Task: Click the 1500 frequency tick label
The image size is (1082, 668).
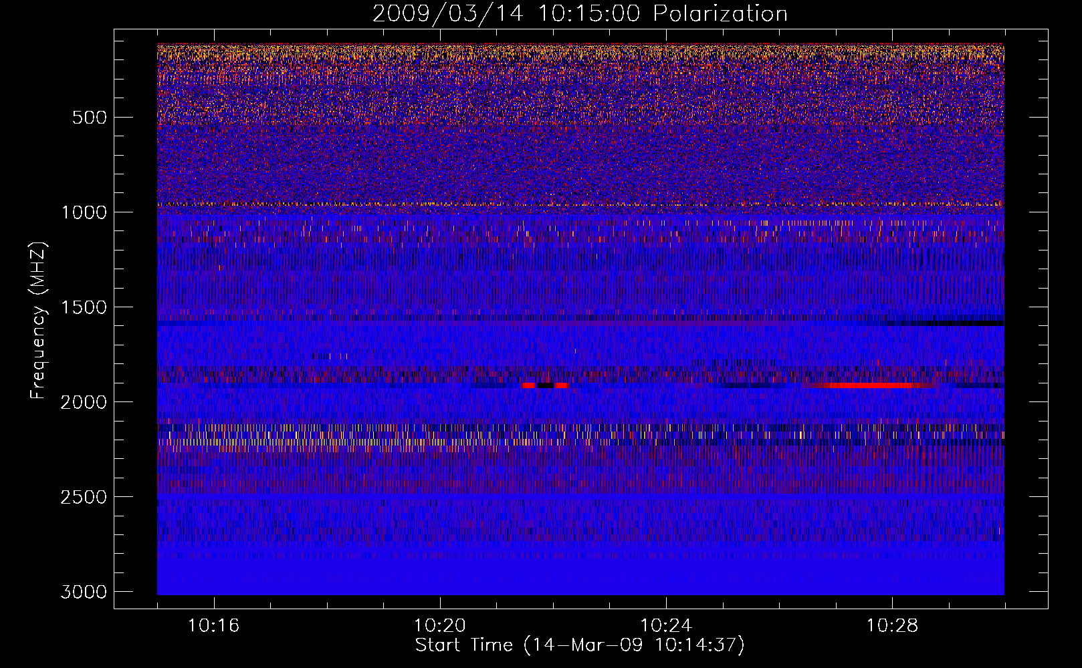Action: coord(84,308)
